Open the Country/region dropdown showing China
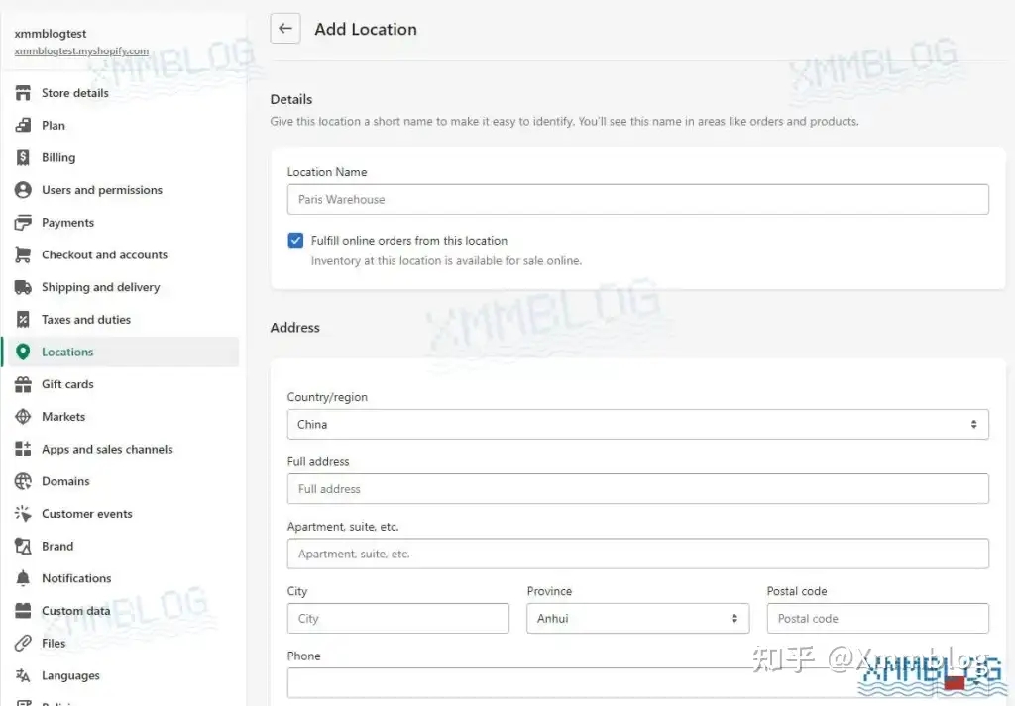The image size is (1015, 706). pos(637,424)
